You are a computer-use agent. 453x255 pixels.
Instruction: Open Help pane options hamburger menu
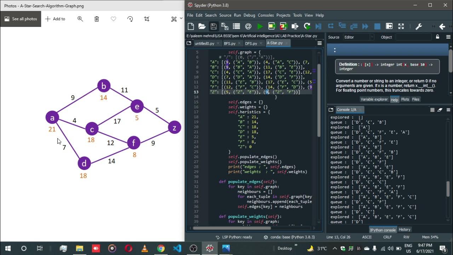pyautogui.click(x=448, y=37)
